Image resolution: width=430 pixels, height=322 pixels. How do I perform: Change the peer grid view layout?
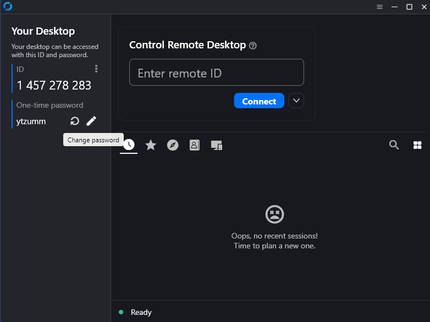coord(417,145)
